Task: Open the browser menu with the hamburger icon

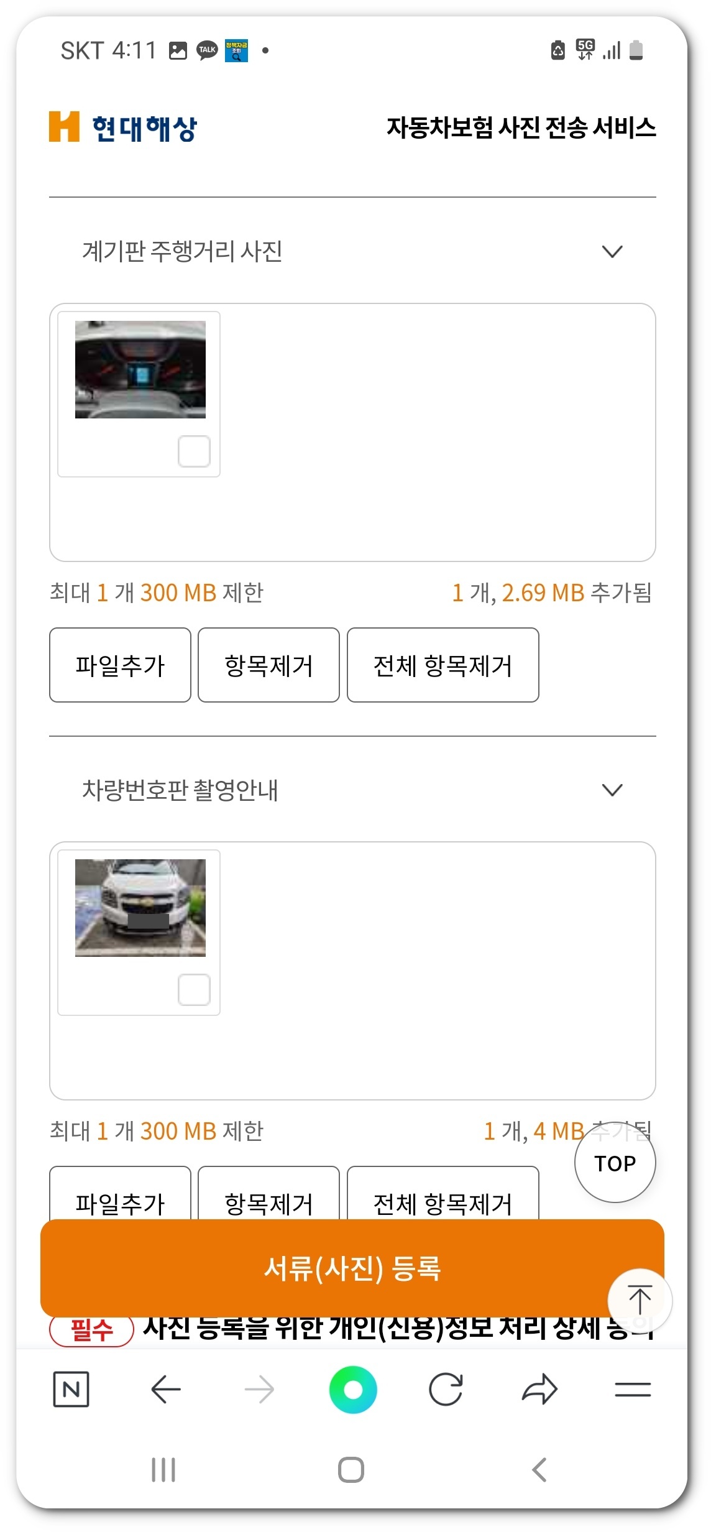Action: pos(633,1388)
